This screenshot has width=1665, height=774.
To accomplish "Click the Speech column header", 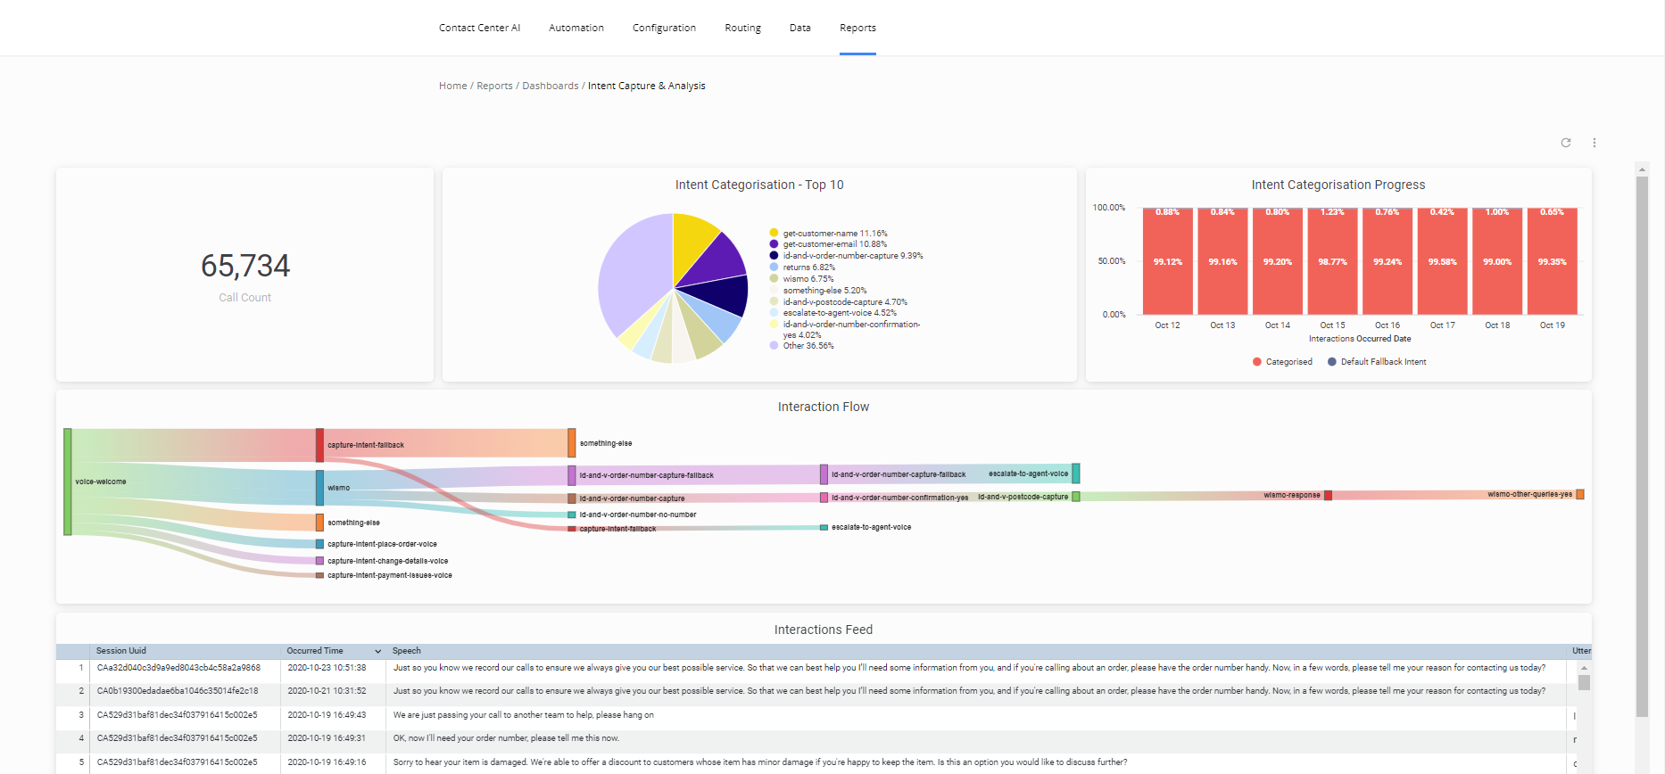I will [x=406, y=651].
